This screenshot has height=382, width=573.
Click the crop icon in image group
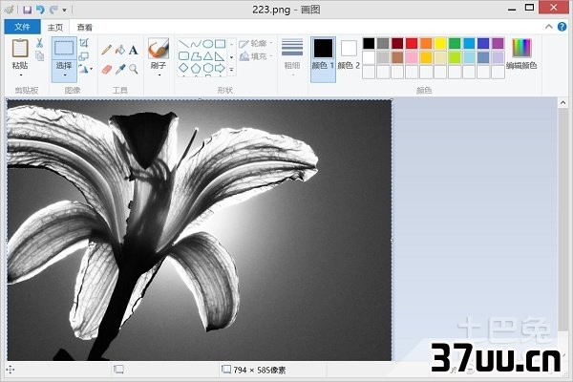click(84, 43)
